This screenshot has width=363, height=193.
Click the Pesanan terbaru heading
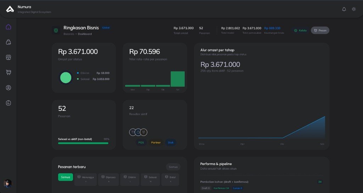coord(72,167)
